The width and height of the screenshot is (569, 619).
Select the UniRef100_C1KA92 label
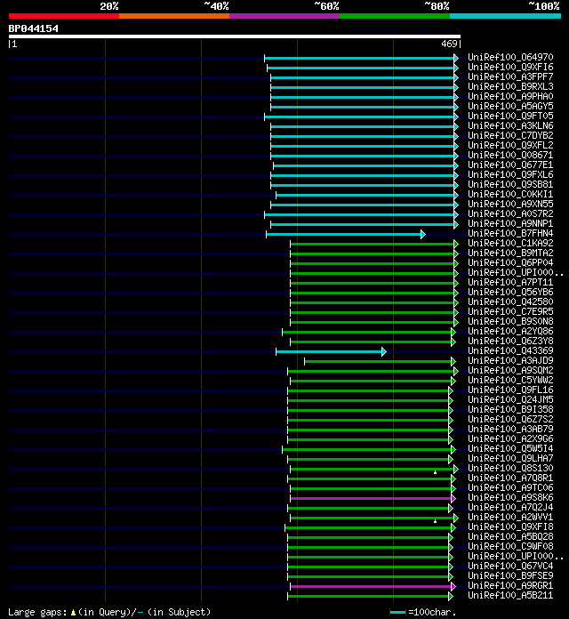510,243
